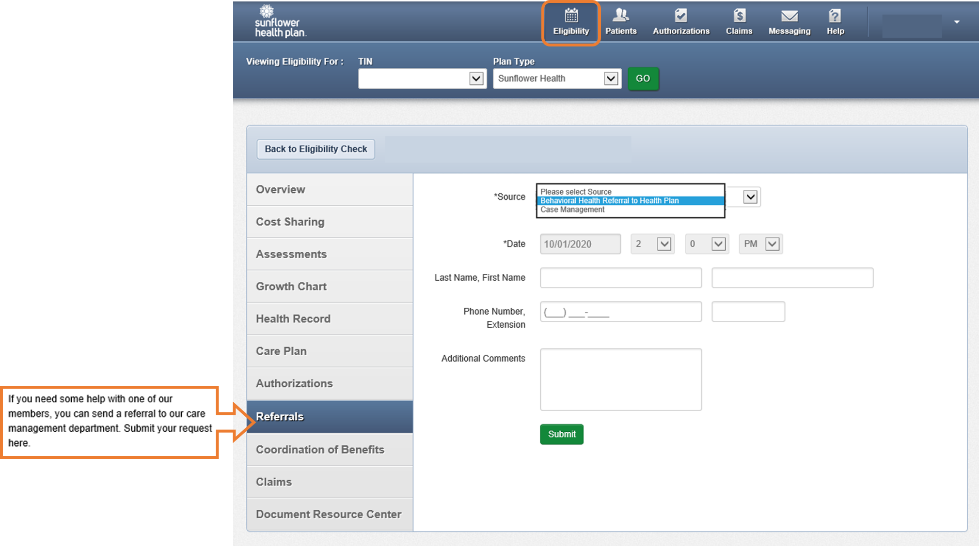Screen dimensions: 979x546
Task: Expand the user account arrow menu
Action: pos(956,22)
